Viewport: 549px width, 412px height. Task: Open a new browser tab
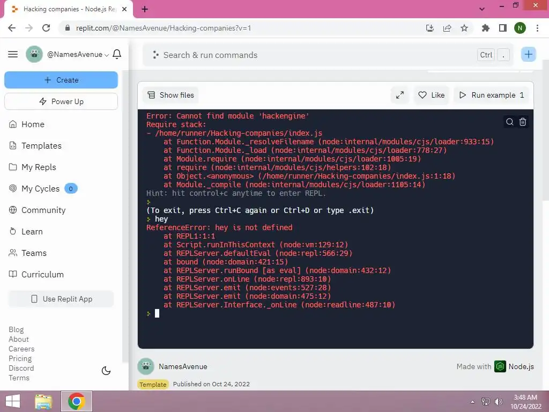click(x=145, y=9)
